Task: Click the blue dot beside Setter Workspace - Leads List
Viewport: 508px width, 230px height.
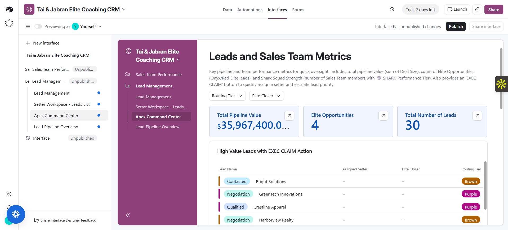Action: [99, 104]
